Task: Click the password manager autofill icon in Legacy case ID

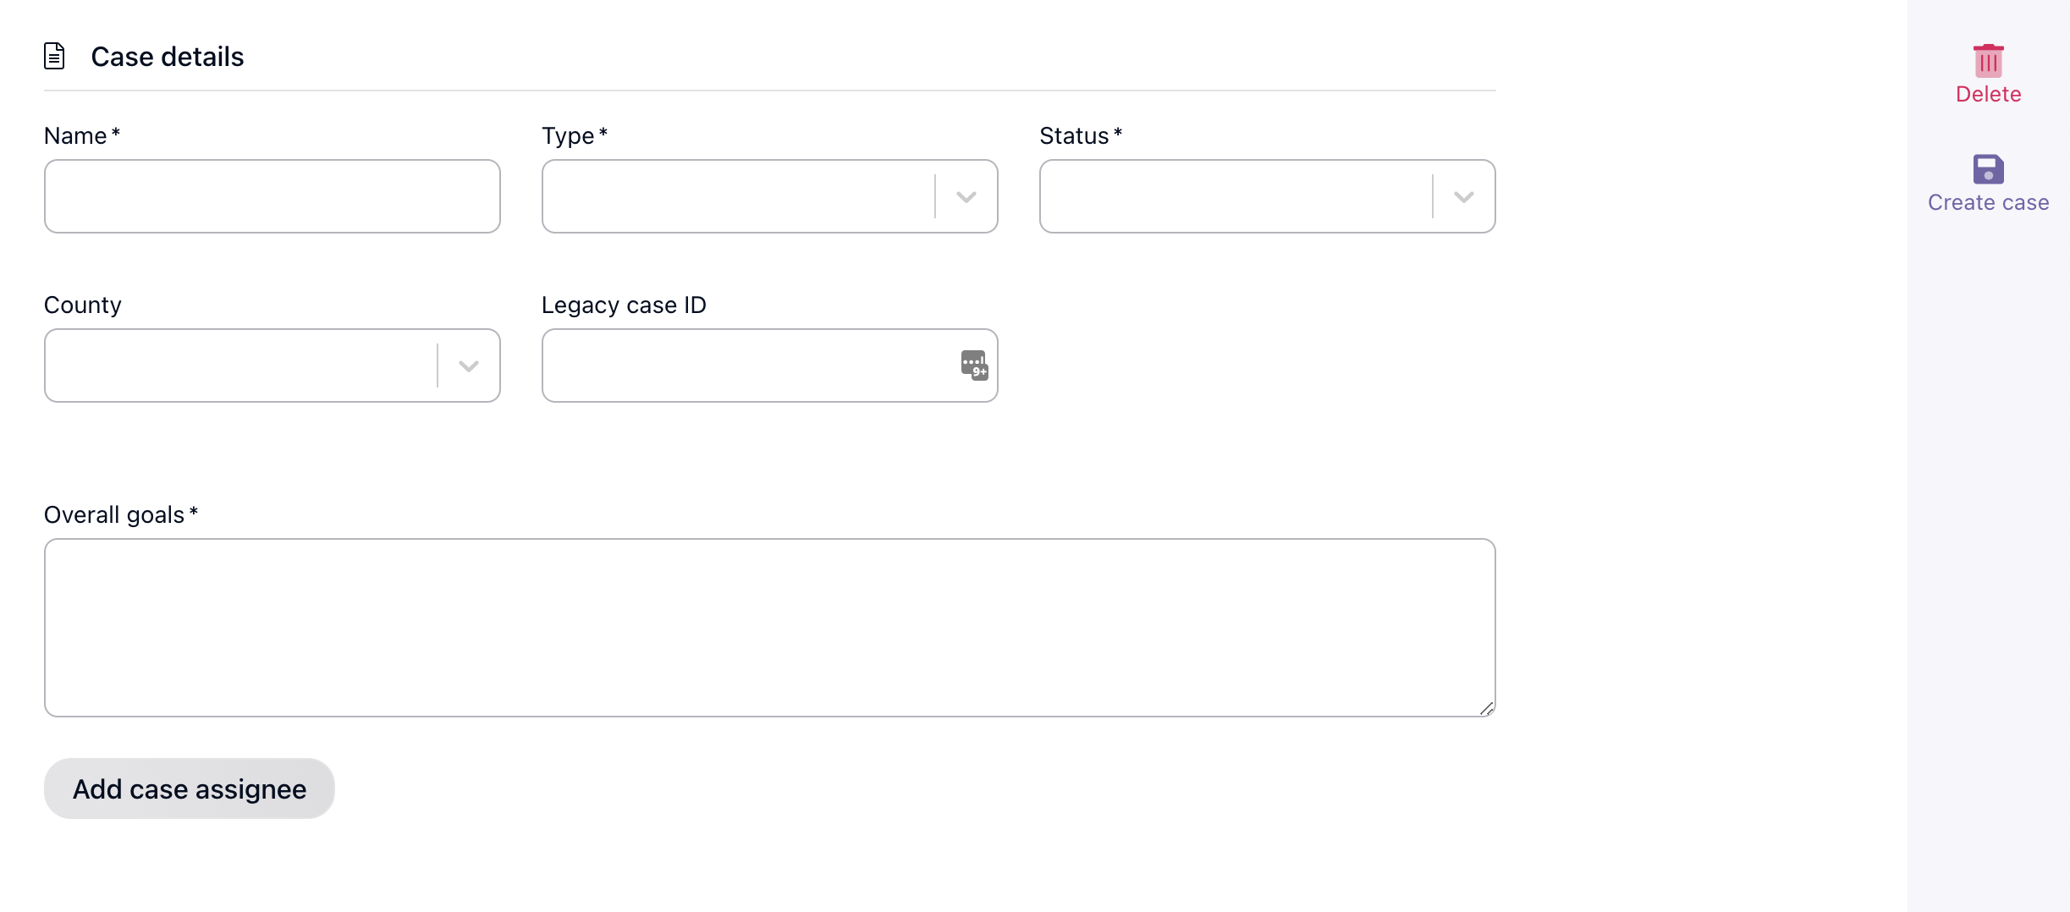Action: [974, 365]
